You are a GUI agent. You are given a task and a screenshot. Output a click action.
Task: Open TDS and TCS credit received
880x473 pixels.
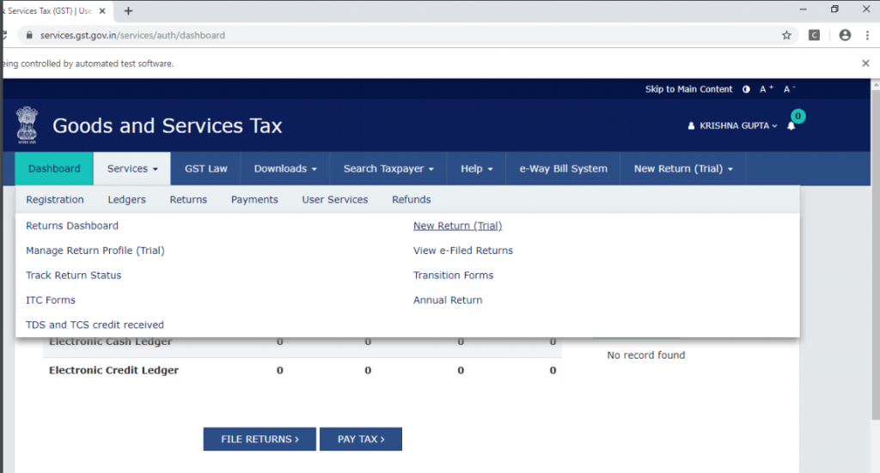tap(95, 324)
